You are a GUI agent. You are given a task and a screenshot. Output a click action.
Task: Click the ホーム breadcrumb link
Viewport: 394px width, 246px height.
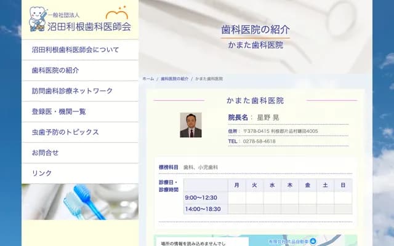click(x=148, y=79)
